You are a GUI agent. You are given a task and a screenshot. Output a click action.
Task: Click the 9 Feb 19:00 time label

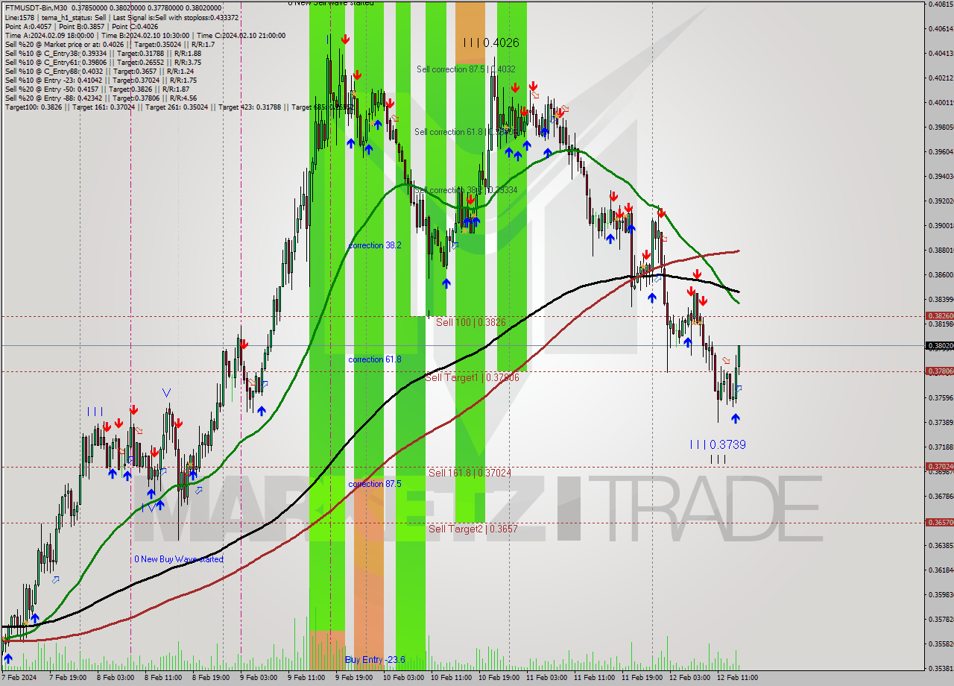click(353, 678)
